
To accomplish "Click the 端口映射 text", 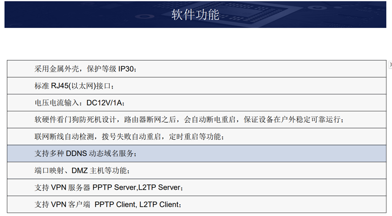I will [x=48, y=171].
